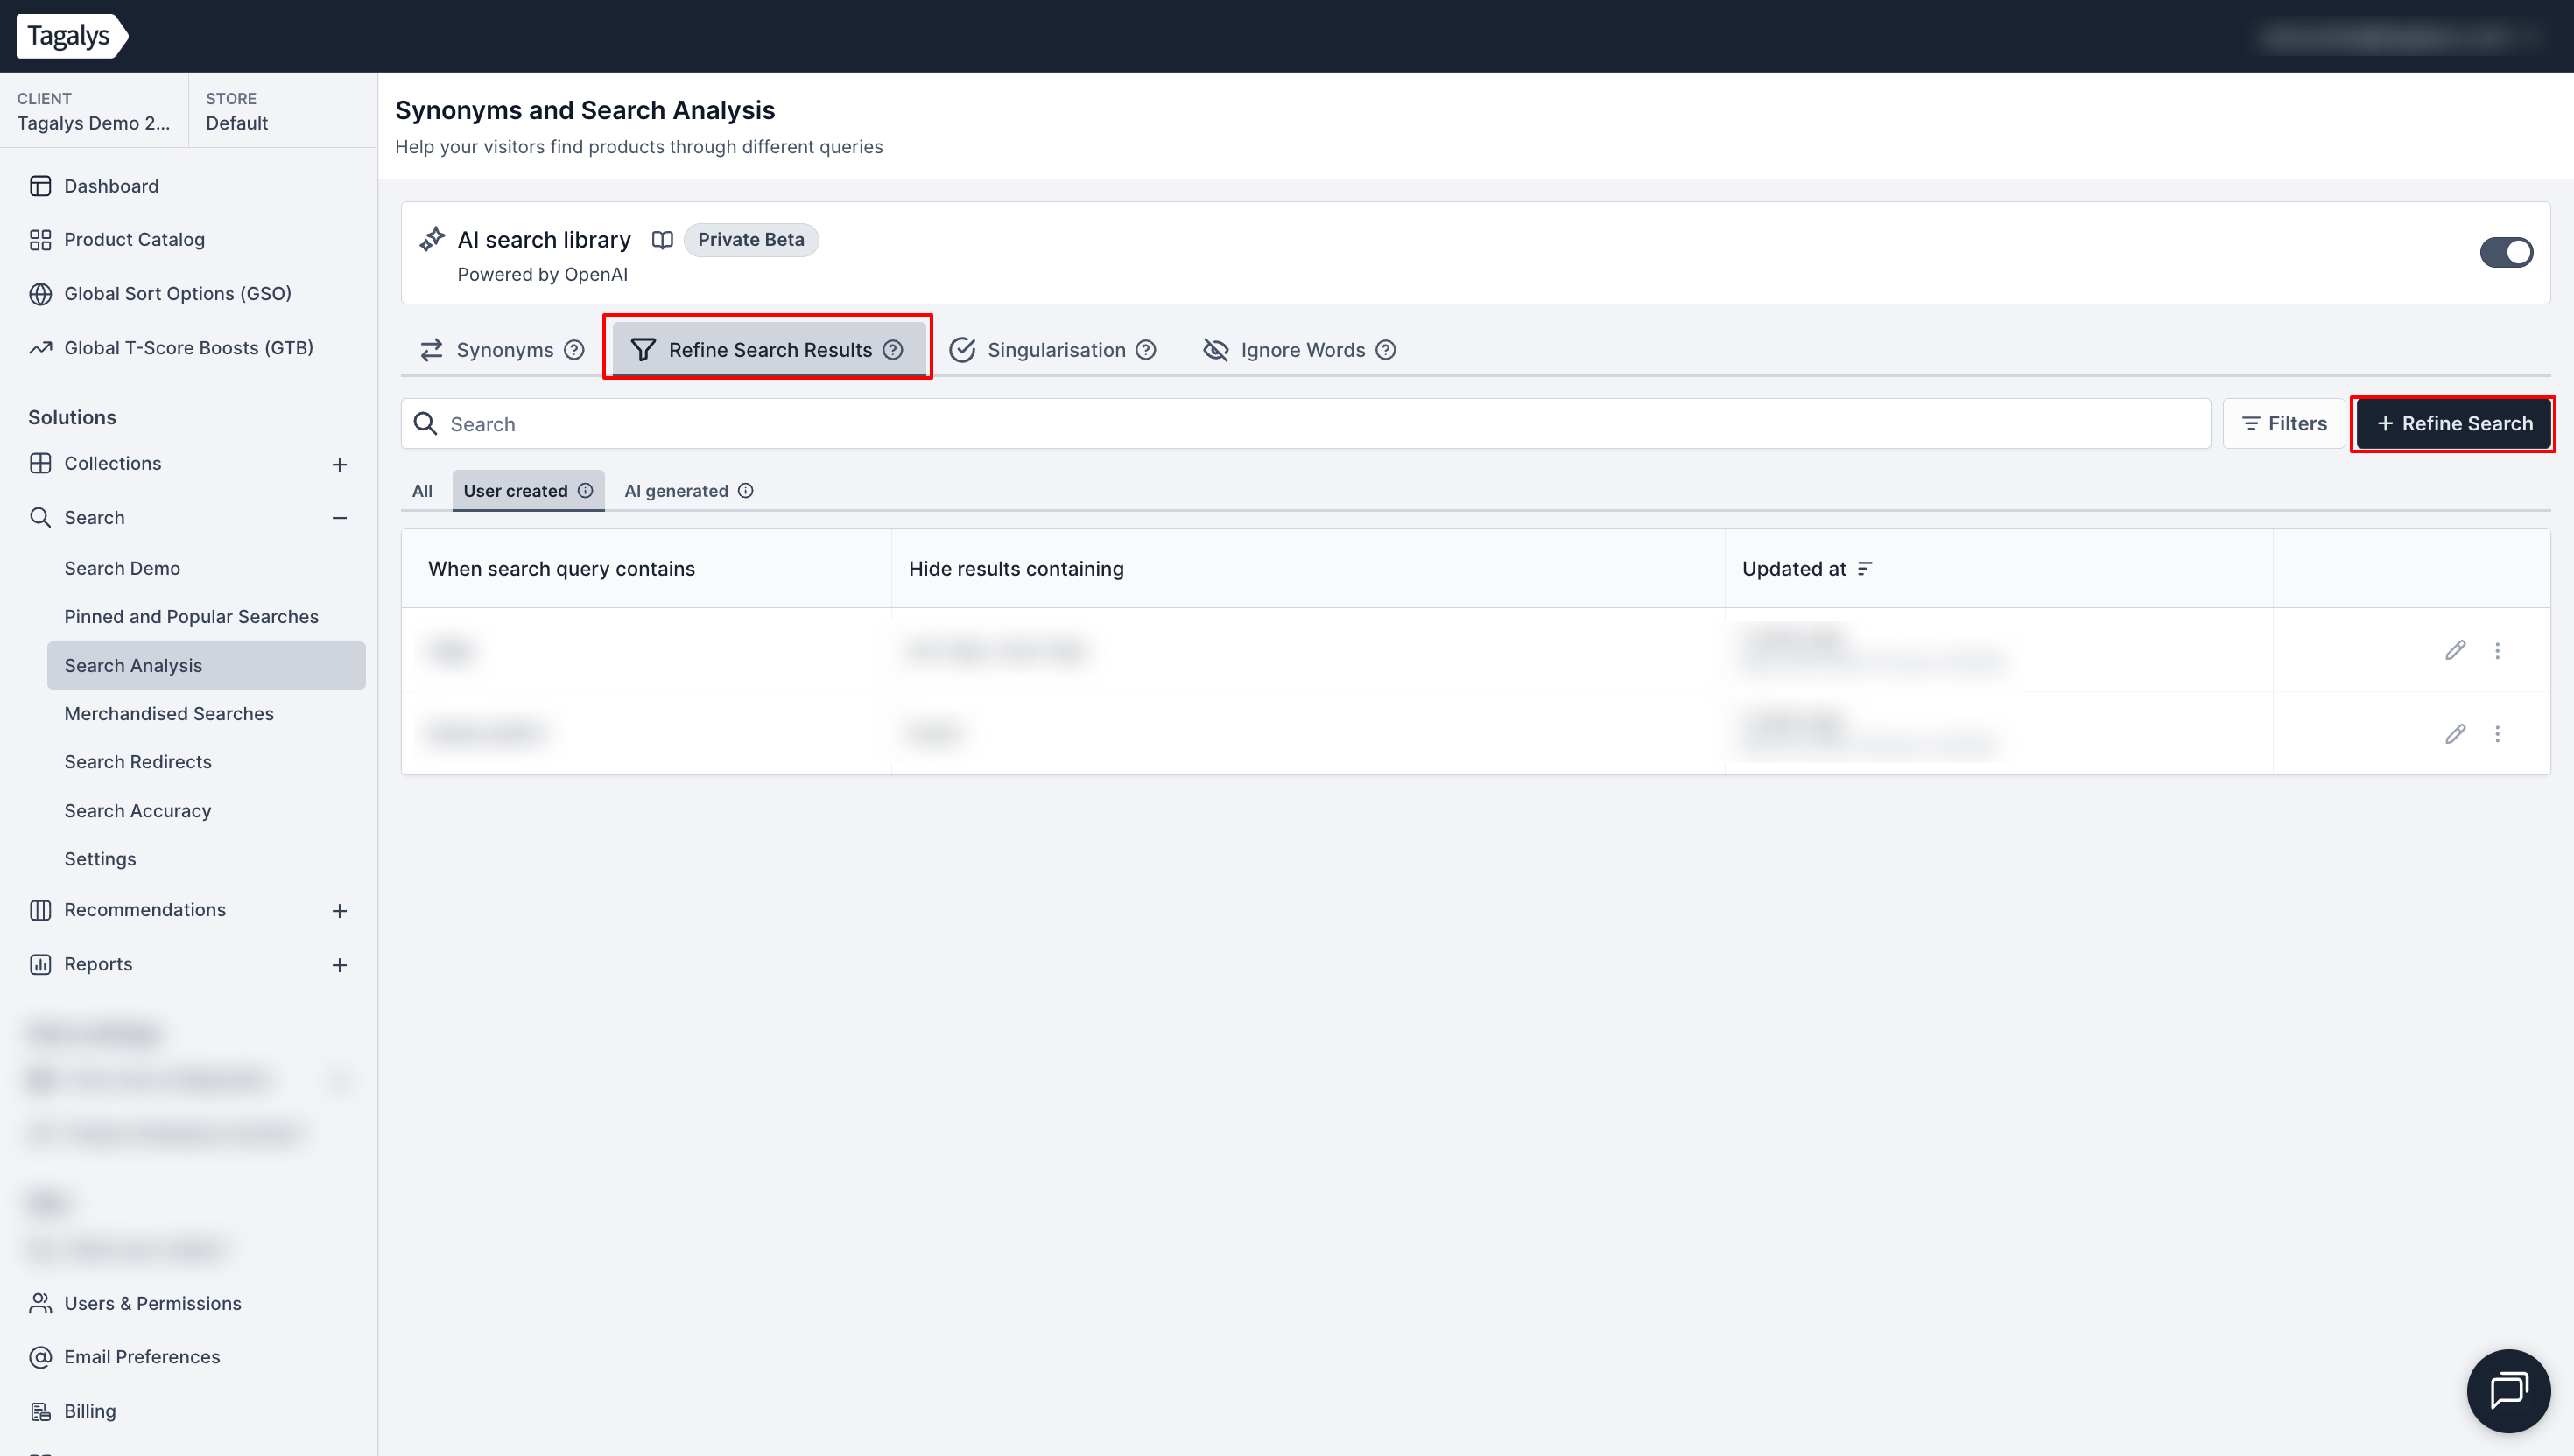The height and width of the screenshot is (1456, 2574).
Task: Collapse the Search section in sidebar
Action: [x=339, y=518]
